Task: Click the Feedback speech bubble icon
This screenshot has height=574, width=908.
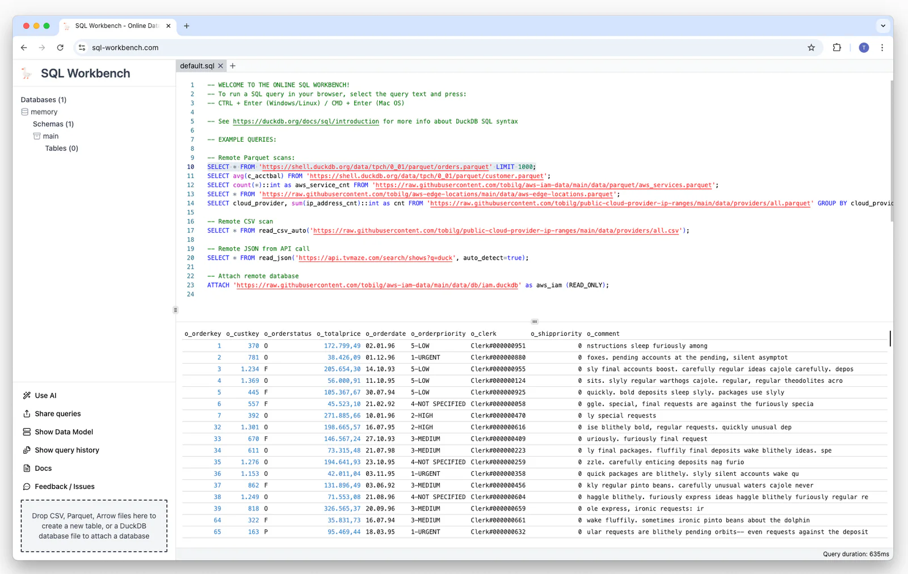Action: pyautogui.click(x=27, y=486)
